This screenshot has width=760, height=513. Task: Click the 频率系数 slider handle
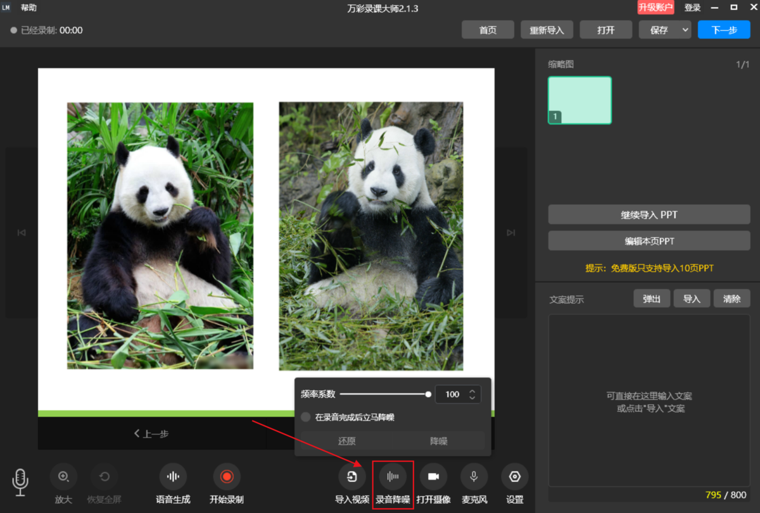click(x=428, y=394)
